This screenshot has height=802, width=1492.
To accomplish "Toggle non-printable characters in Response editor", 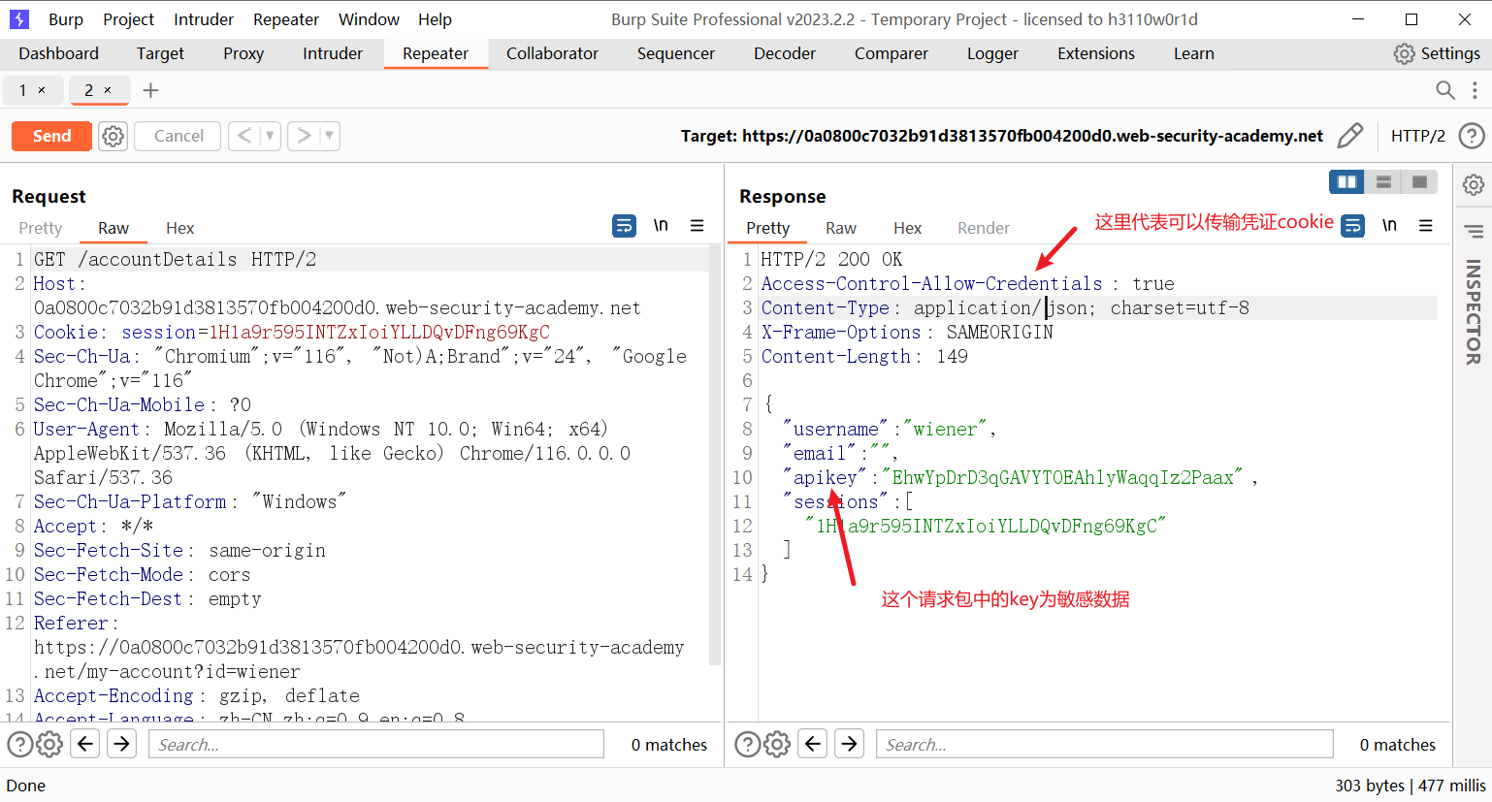I will pos(1389,226).
